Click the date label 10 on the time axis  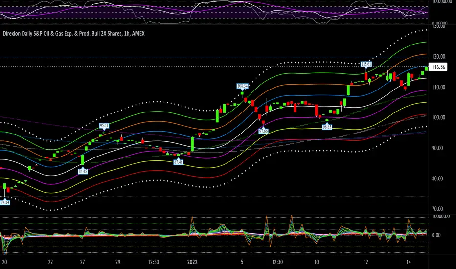pos(316,262)
